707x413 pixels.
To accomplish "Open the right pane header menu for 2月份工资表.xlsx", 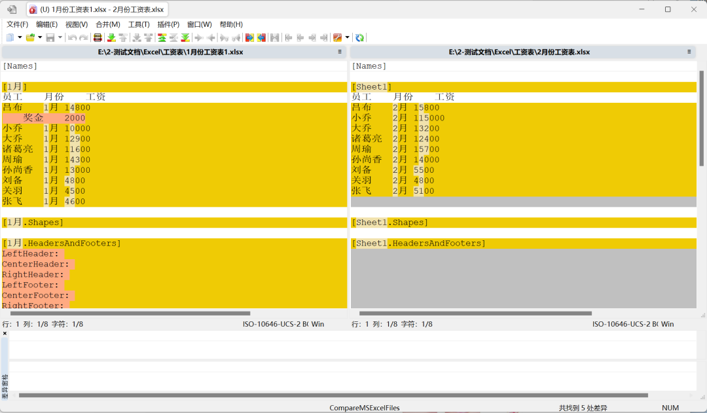I will (x=689, y=52).
